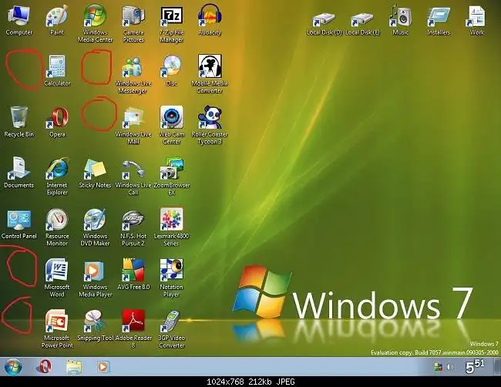Open Windows Media Player from taskbar

pos(103,365)
